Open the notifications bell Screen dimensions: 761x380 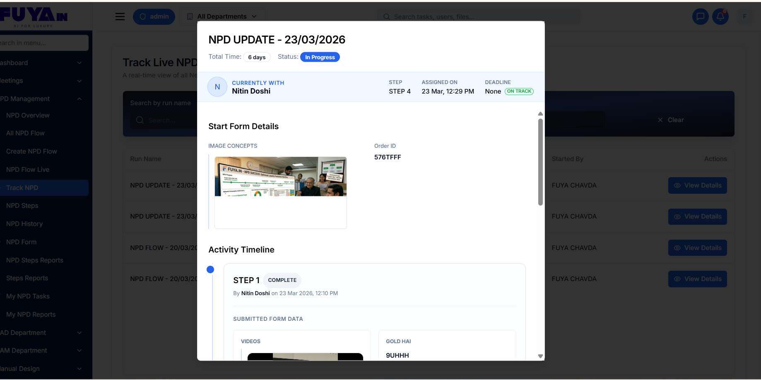[720, 17]
